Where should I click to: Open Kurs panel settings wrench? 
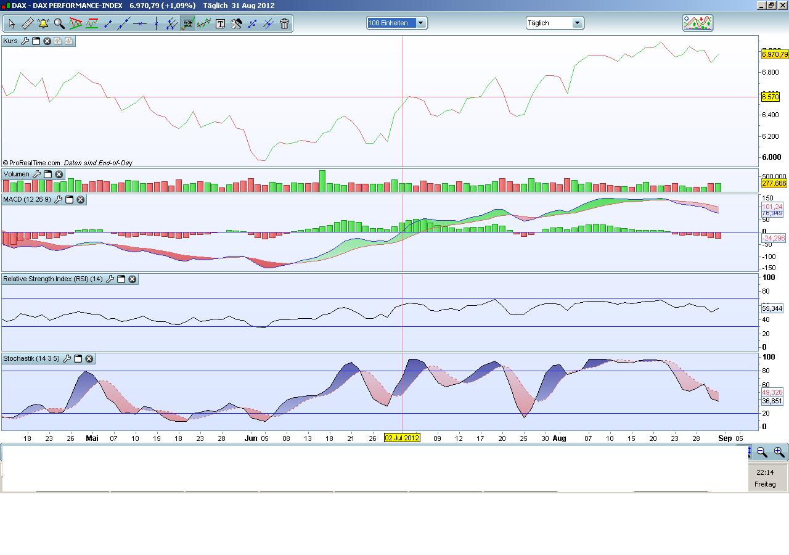(x=25, y=41)
